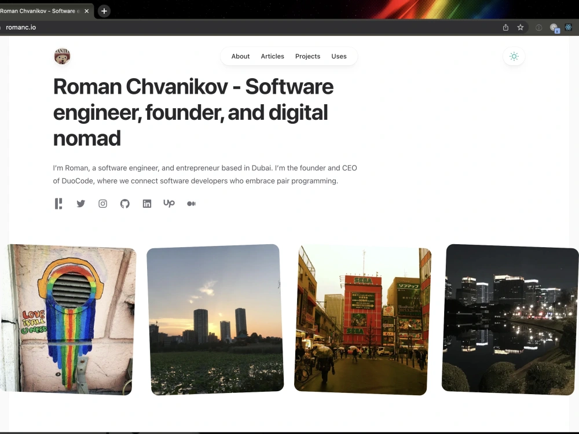Open a new browser tab
Viewport: 579px width, 434px height.
(104, 11)
